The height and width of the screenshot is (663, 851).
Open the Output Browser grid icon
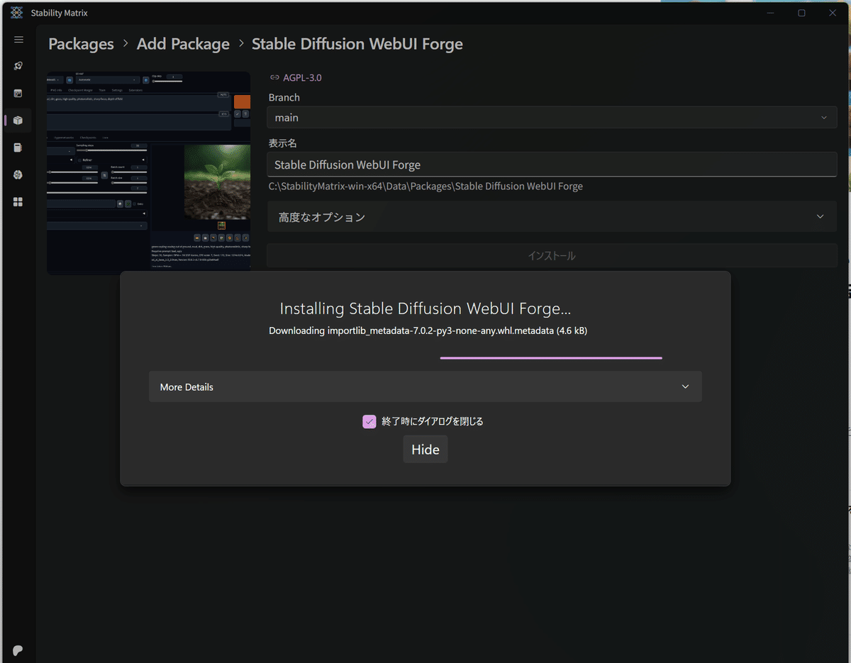18,201
